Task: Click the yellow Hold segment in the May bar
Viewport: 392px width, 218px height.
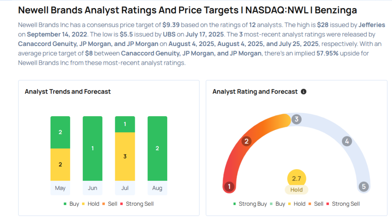Action: point(60,164)
